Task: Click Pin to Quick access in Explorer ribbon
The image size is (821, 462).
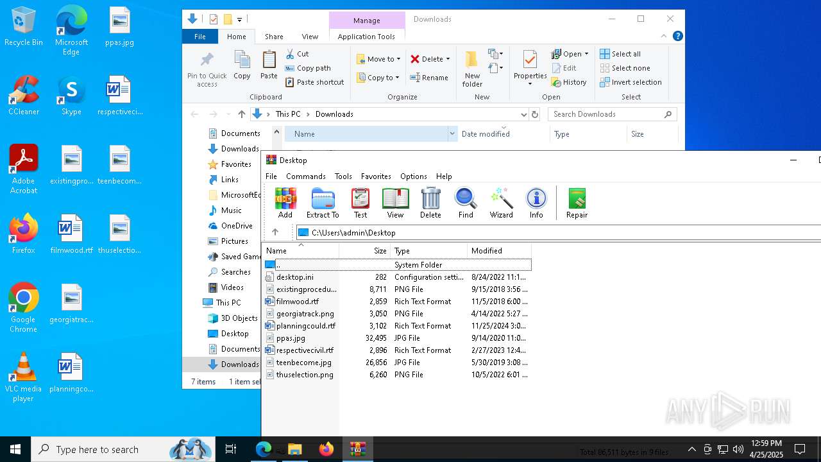Action: tap(207, 69)
